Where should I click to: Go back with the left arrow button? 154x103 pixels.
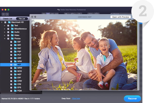[3, 14]
